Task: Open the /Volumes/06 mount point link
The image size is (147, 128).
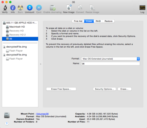Action: tap(42, 114)
